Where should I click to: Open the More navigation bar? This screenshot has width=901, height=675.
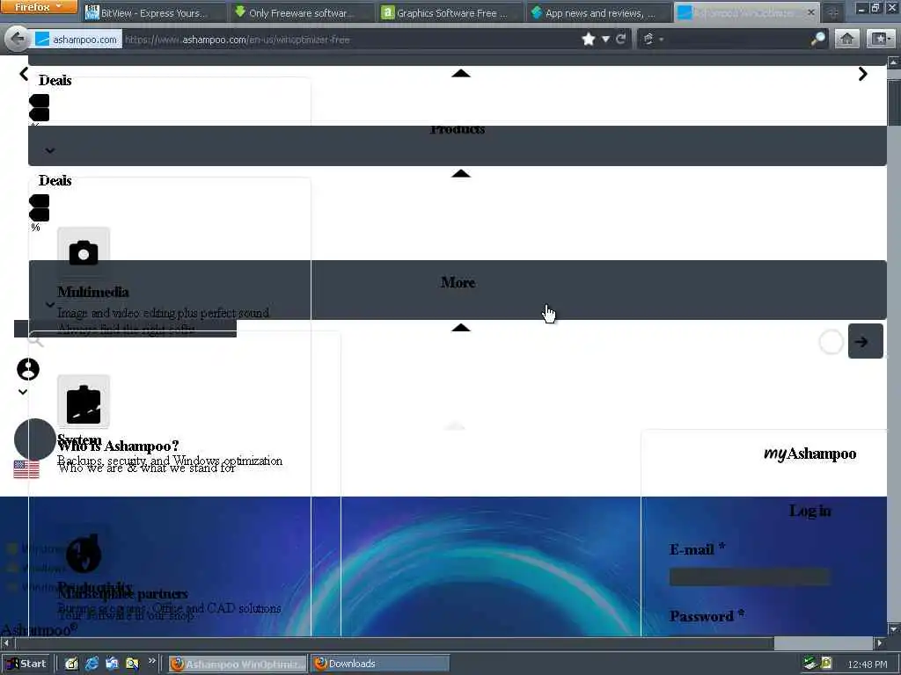click(x=458, y=289)
